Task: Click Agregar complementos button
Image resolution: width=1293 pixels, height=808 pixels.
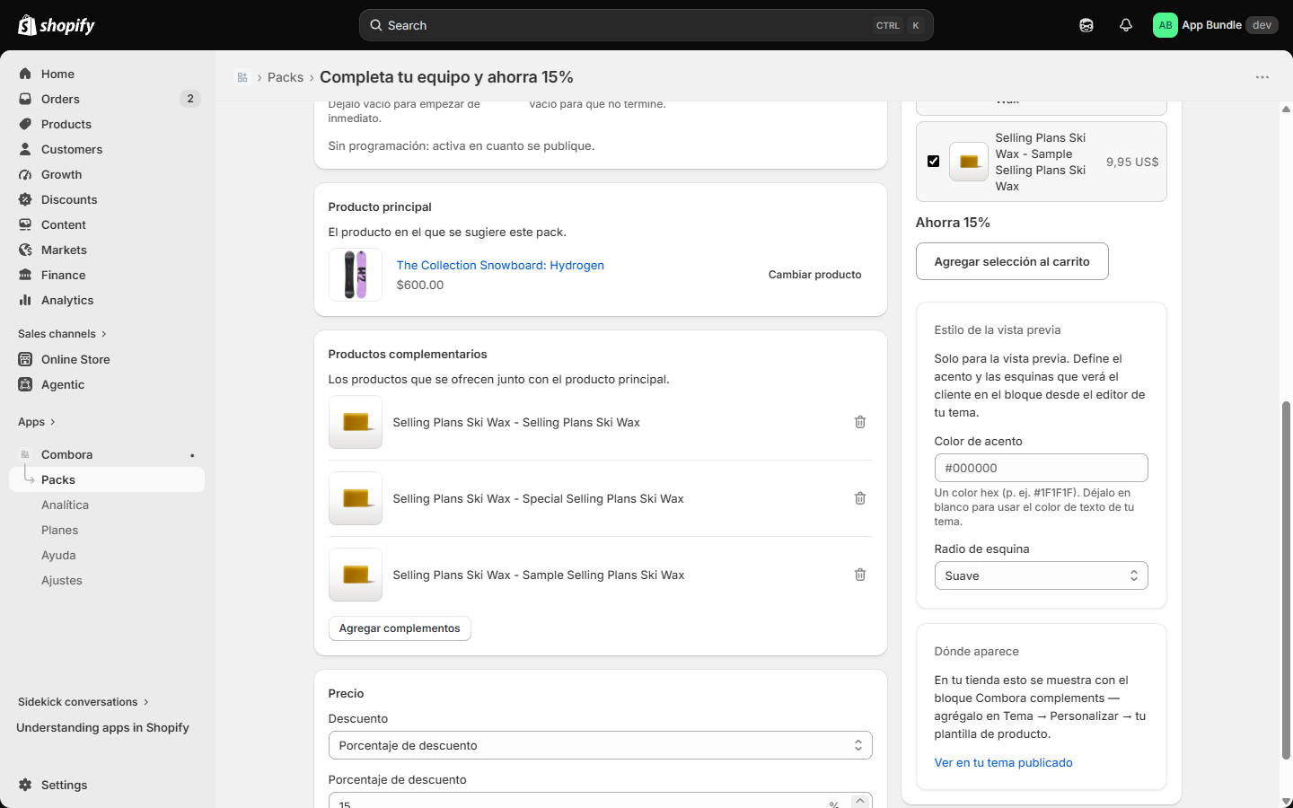Action: click(x=400, y=628)
